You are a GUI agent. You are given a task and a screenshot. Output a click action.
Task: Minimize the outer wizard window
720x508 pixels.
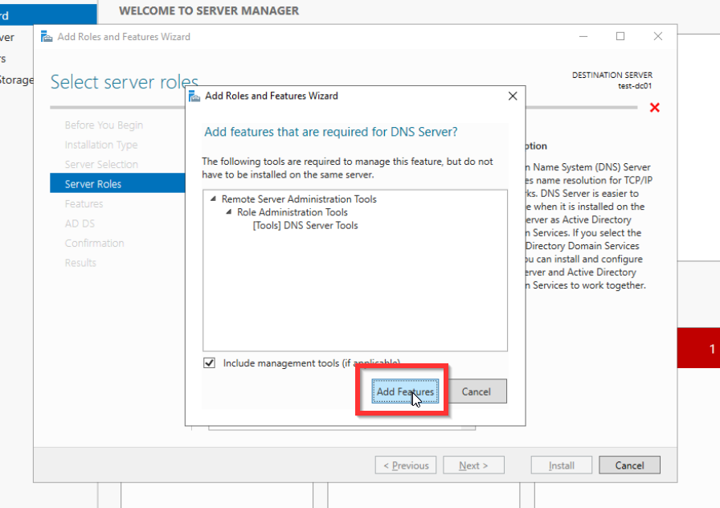tap(583, 36)
